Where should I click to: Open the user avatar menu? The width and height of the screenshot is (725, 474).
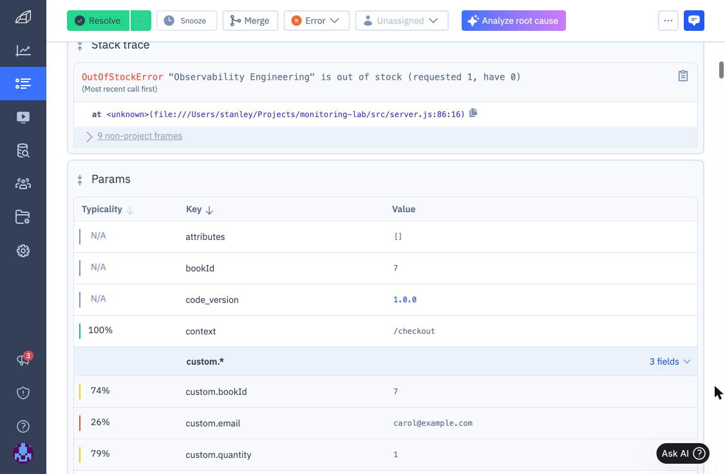tap(23, 453)
